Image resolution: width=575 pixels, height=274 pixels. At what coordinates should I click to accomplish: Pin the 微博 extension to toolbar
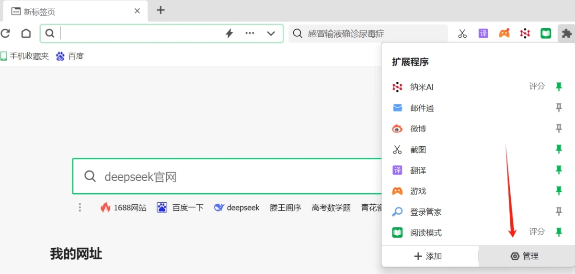point(558,129)
